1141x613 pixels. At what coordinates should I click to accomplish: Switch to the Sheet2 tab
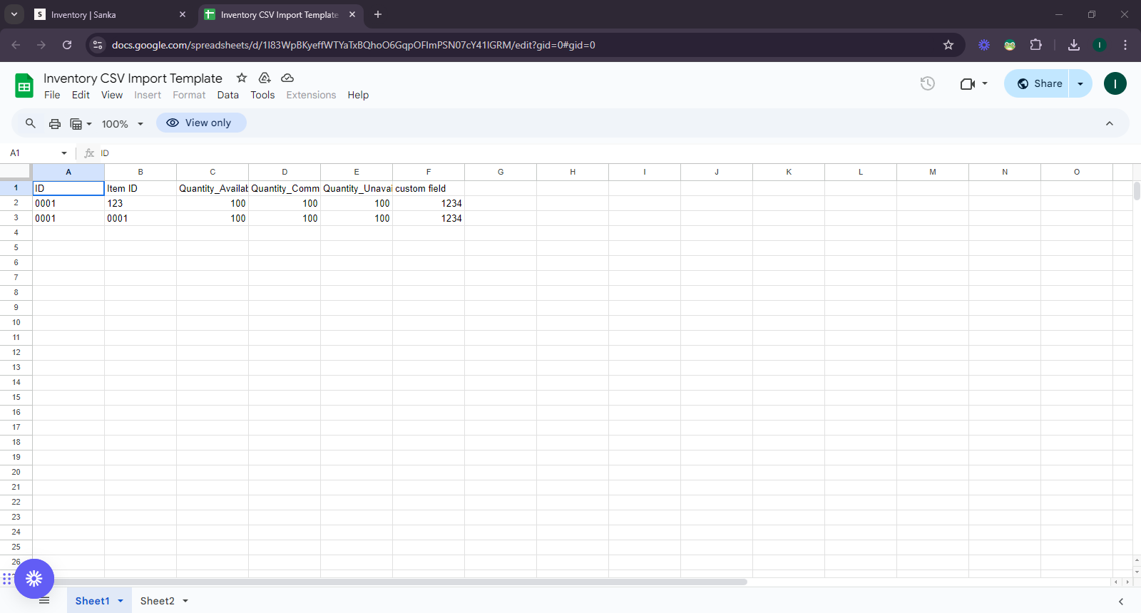tap(157, 601)
